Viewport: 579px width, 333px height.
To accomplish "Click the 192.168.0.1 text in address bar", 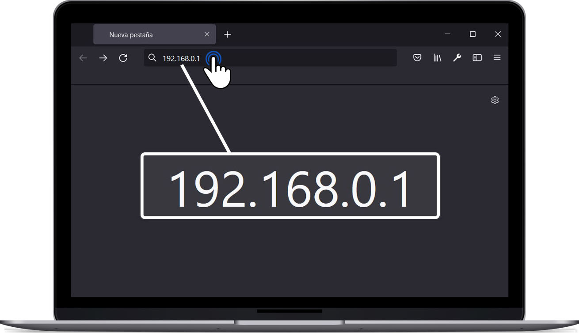I will pyautogui.click(x=181, y=58).
